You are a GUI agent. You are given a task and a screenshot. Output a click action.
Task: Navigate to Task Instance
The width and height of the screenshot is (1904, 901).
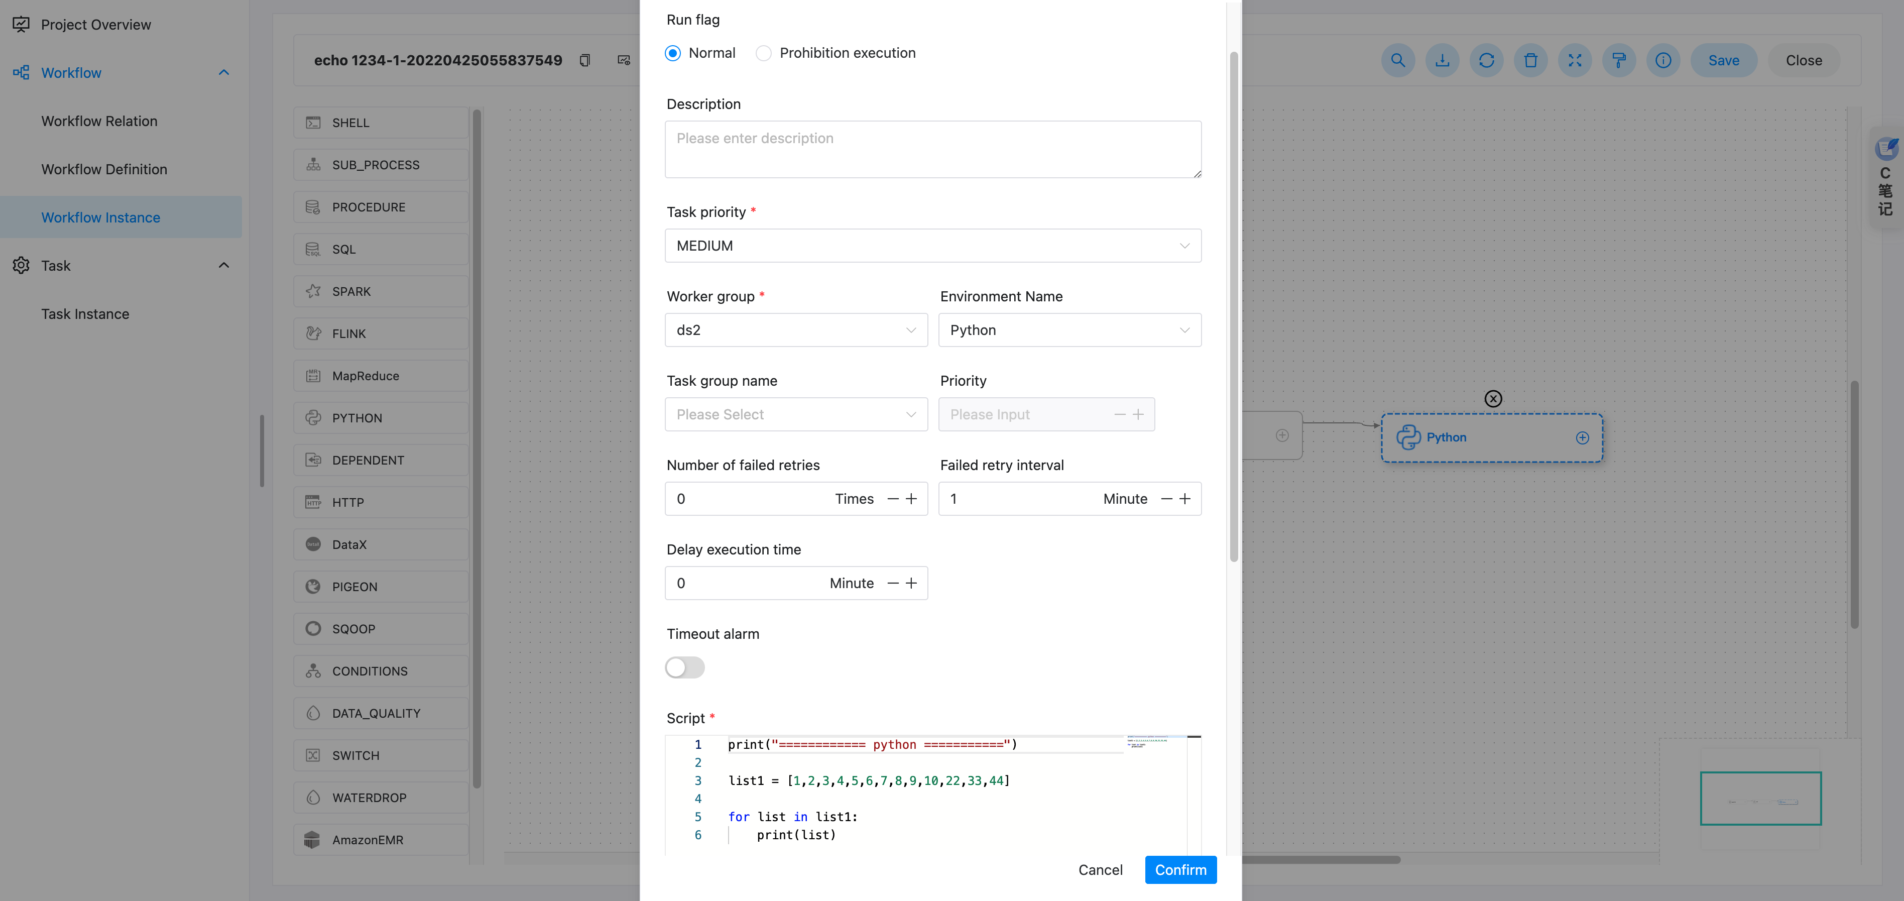(x=85, y=313)
